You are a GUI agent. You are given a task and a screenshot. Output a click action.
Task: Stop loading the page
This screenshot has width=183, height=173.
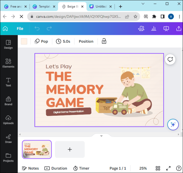(21, 16)
